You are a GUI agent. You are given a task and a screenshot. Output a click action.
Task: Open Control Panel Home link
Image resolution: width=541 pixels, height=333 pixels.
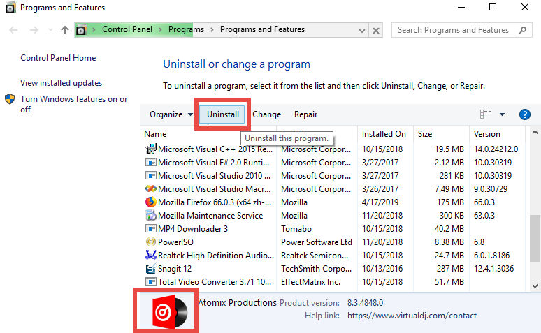point(58,58)
